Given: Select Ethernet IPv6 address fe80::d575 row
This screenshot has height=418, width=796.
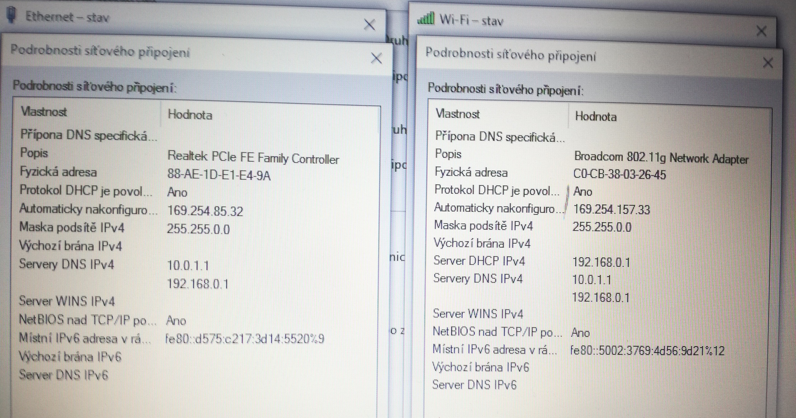Looking at the screenshot, I should point(244,339).
